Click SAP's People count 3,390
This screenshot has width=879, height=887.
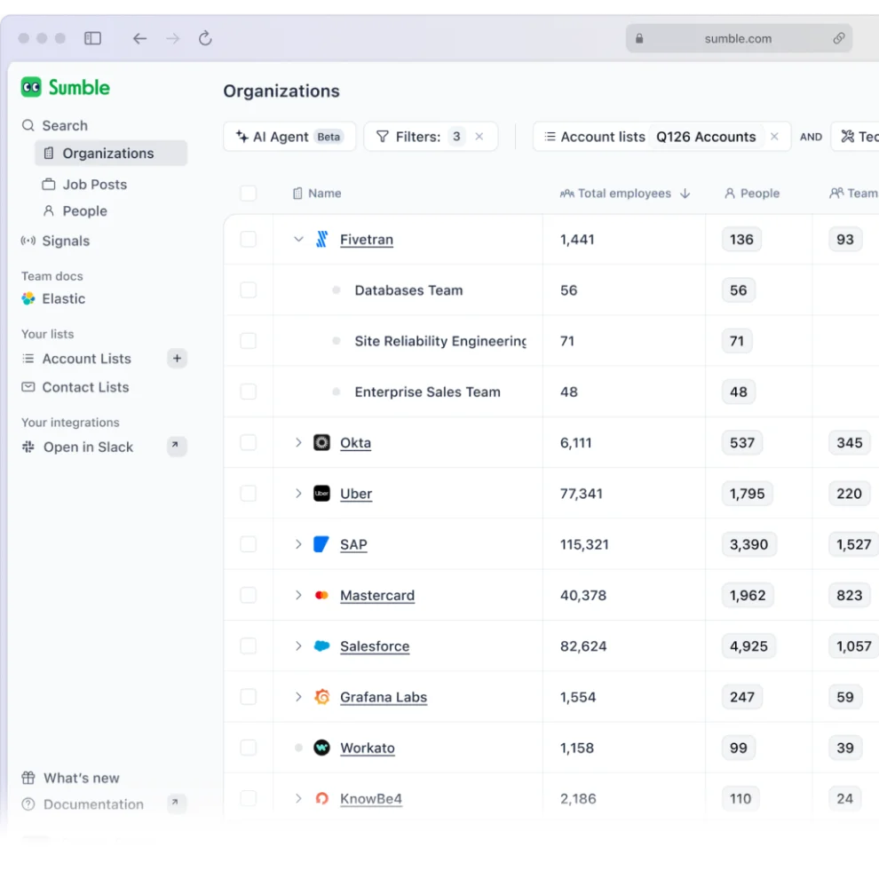coord(748,544)
